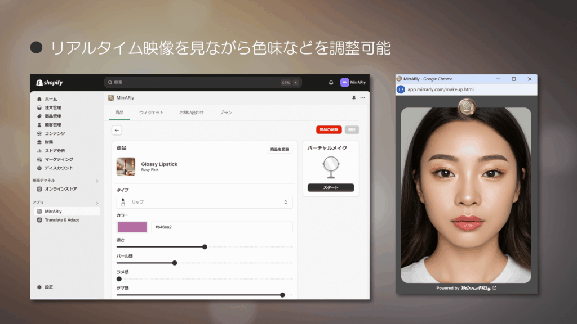The height and width of the screenshot is (324, 577).
Task: Click the Chrome address bar URL
Action: click(x=441, y=89)
